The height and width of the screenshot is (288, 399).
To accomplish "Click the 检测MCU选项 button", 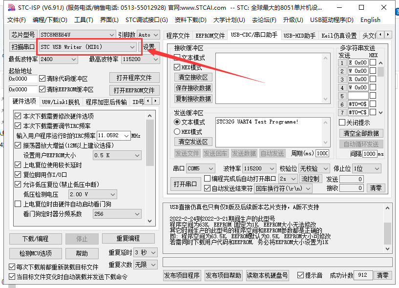I will point(35,253).
